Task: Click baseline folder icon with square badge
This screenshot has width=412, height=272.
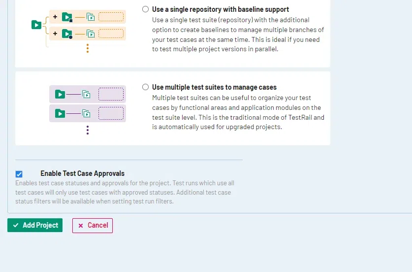Action: point(67,17)
